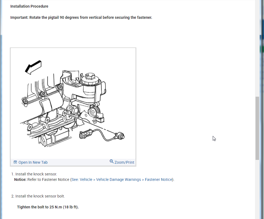Click the vertical scrollbar thumb
The height and width of the screenshot is (219, 264).
click(257, 128)
